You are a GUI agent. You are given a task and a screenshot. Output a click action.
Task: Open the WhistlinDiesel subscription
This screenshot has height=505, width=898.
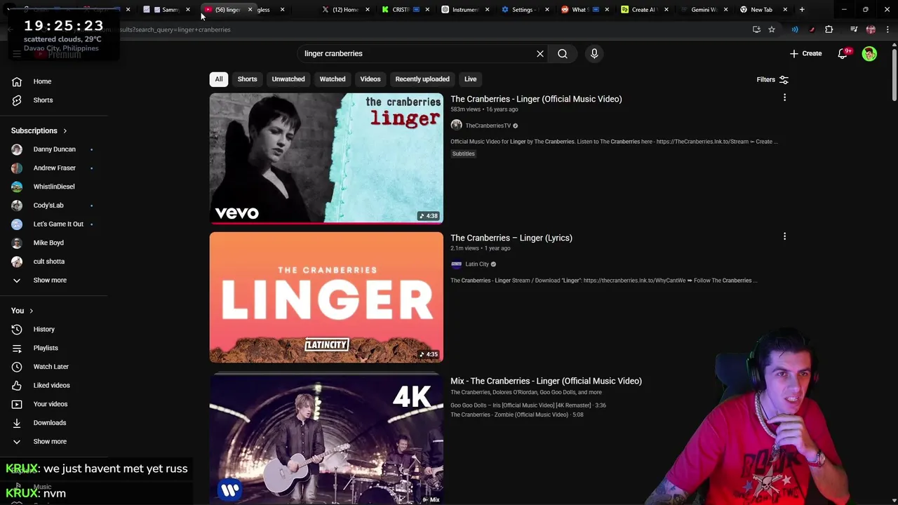(x=53, y=187)
